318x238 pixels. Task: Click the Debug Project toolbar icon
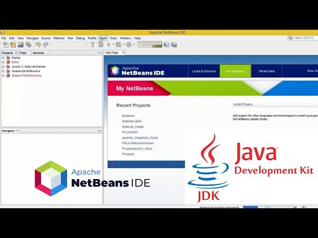tap(119, 45)
